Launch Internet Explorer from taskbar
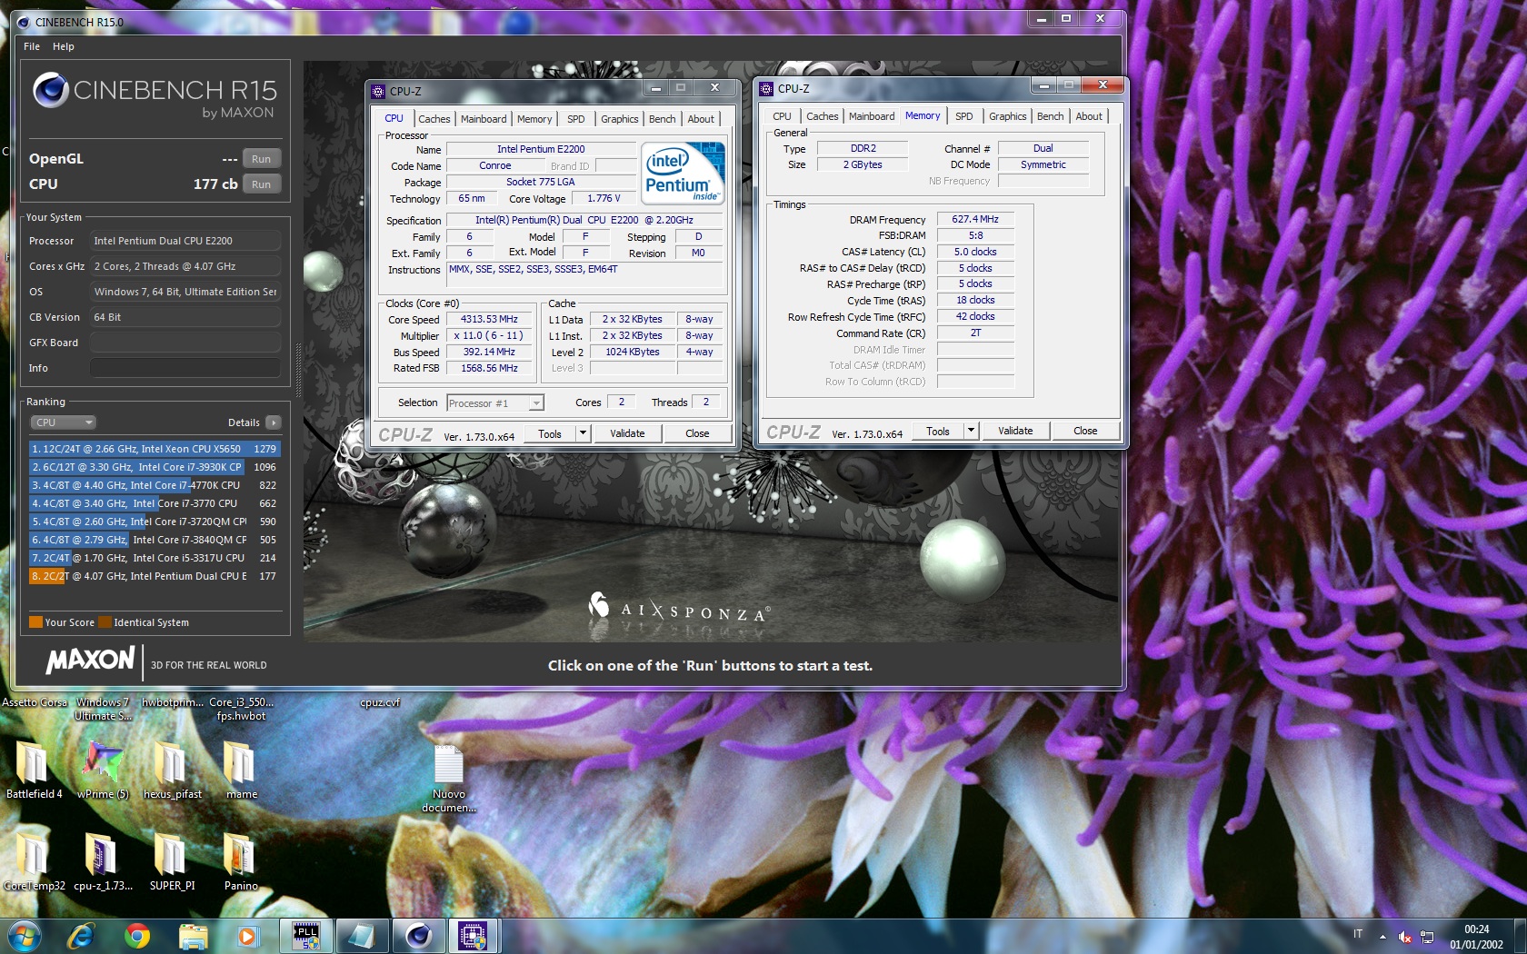This screenshot has width=1527, height=954. [81, 936]
